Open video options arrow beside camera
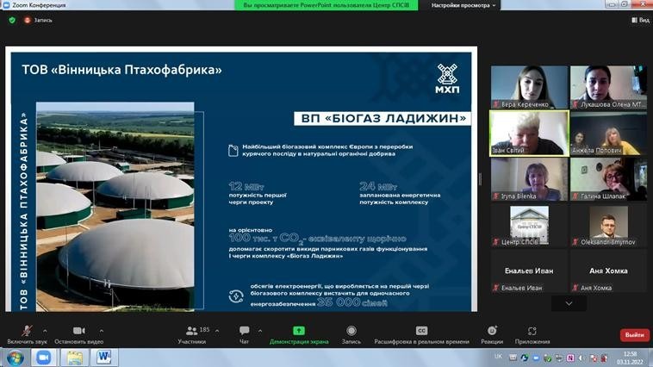Viewport: 653px width, 367px height. coord(101,331)
